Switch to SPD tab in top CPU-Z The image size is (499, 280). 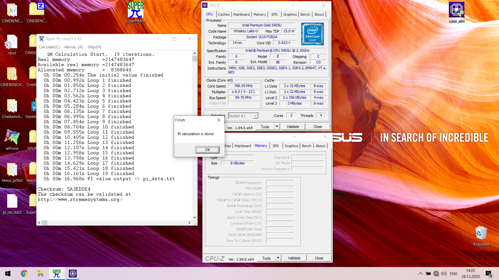[274, 15]
